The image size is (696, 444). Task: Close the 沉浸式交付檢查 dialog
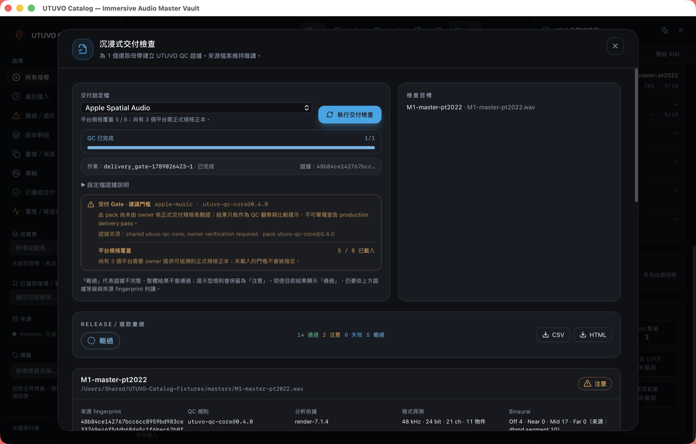[x=615, y=46]
